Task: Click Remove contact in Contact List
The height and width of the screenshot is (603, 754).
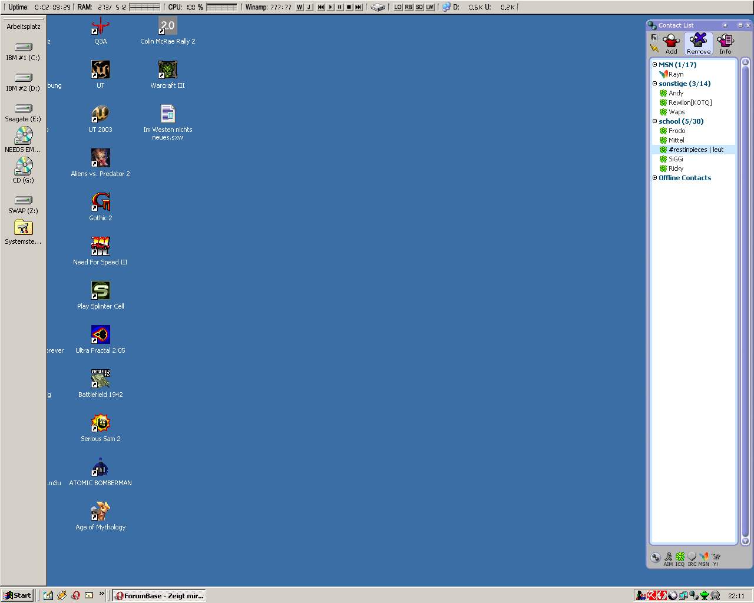Action: pyautogui.click(x=699, y=44)
